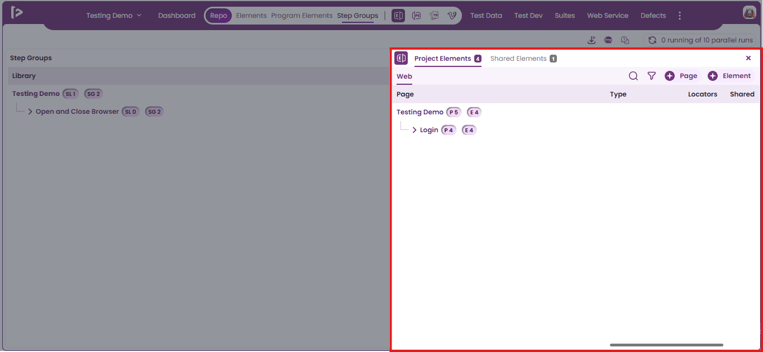Open the filter funnel icon

pos(651,76)
